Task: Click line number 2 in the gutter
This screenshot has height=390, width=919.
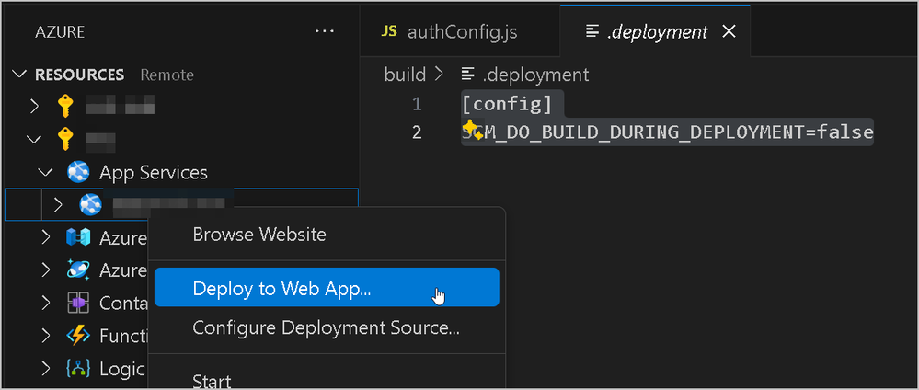Action: click(417, 132)
